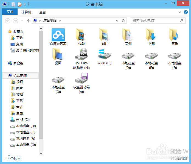Screen dimensions: 191x164
Task: Click the properties icon in quick access toolbar
Action: click(x=19, y=4)
